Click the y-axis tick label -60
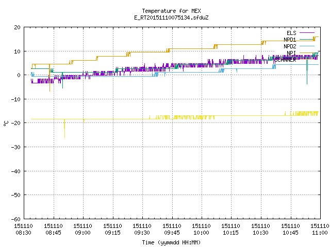Image resolution: width=330 pixels, height=247 pixels. [16, 219]
